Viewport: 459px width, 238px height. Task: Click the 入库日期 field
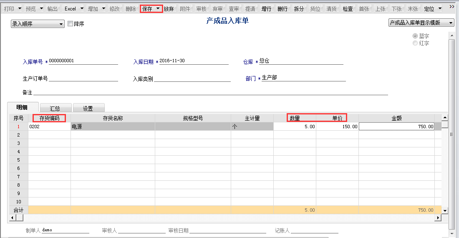click(x=194, y=61)
